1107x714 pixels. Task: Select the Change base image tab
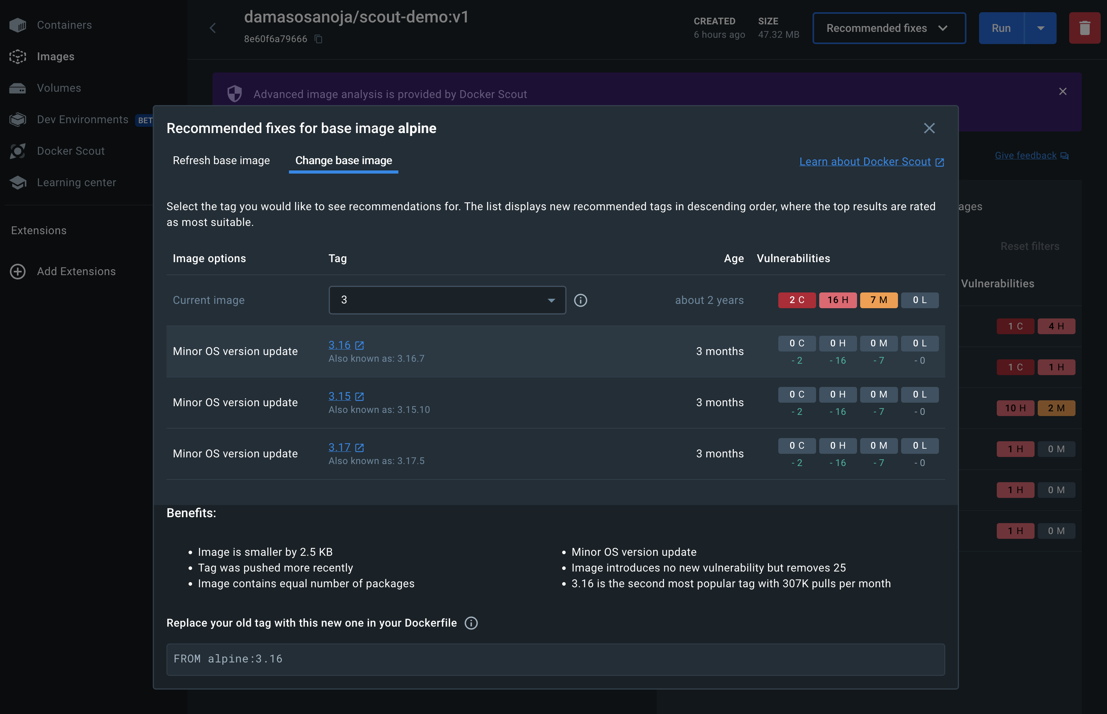click(x=344, y=161)
